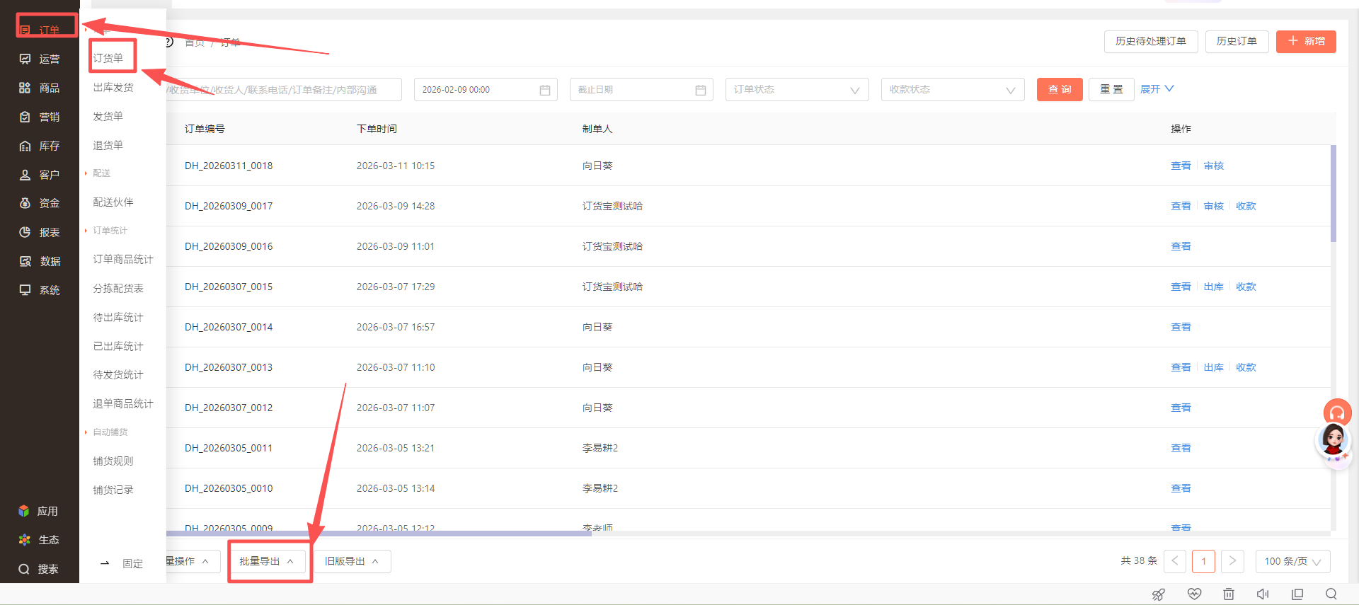Open the 商品 sidebar section
Screen dimensions: 1359x605
tap(40, 88)
